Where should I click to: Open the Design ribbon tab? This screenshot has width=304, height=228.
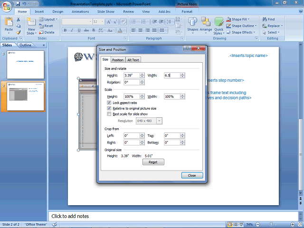[x=58, y=11]
